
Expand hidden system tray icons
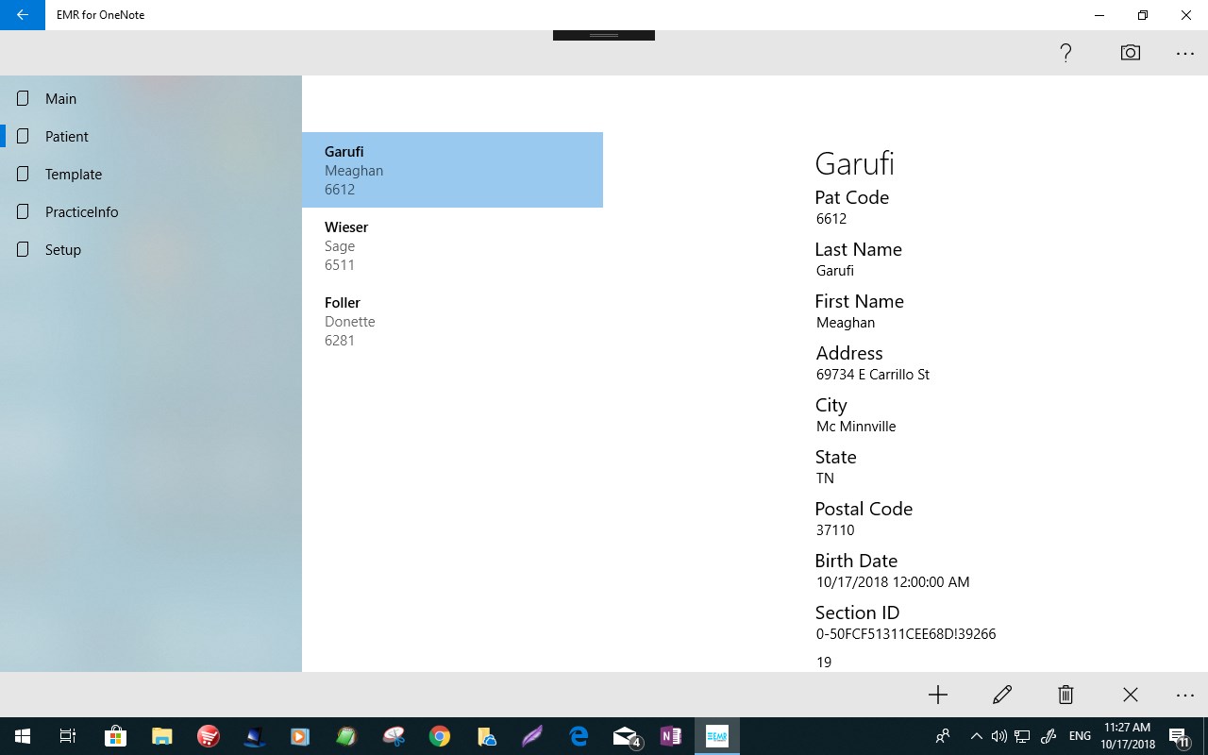click(977, 736)
